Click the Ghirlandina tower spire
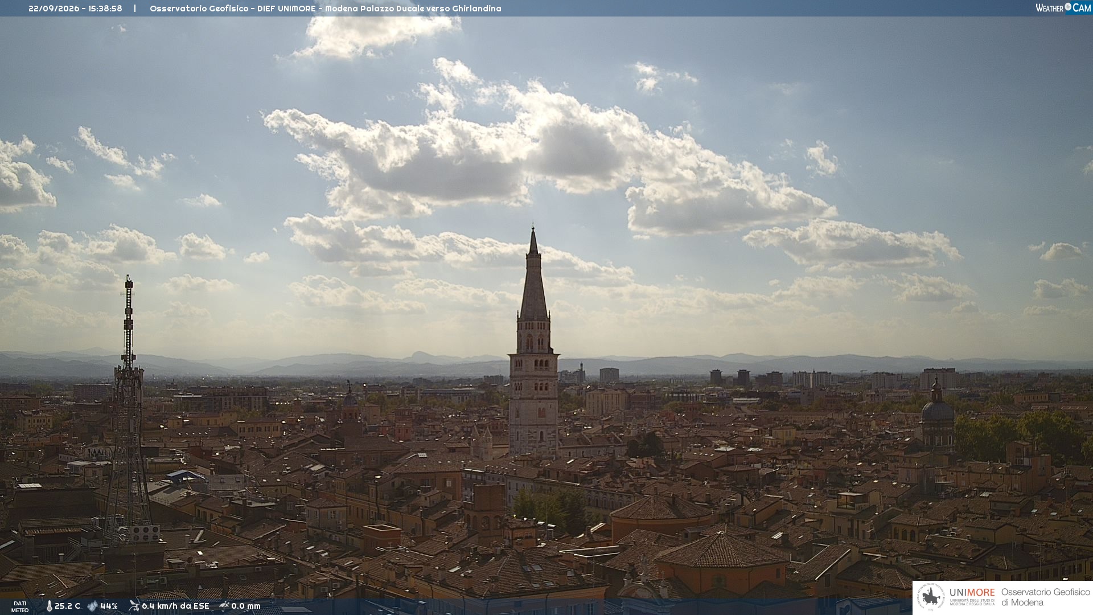Viewport: 1093px width, 615px height. [x=533, y=273]
